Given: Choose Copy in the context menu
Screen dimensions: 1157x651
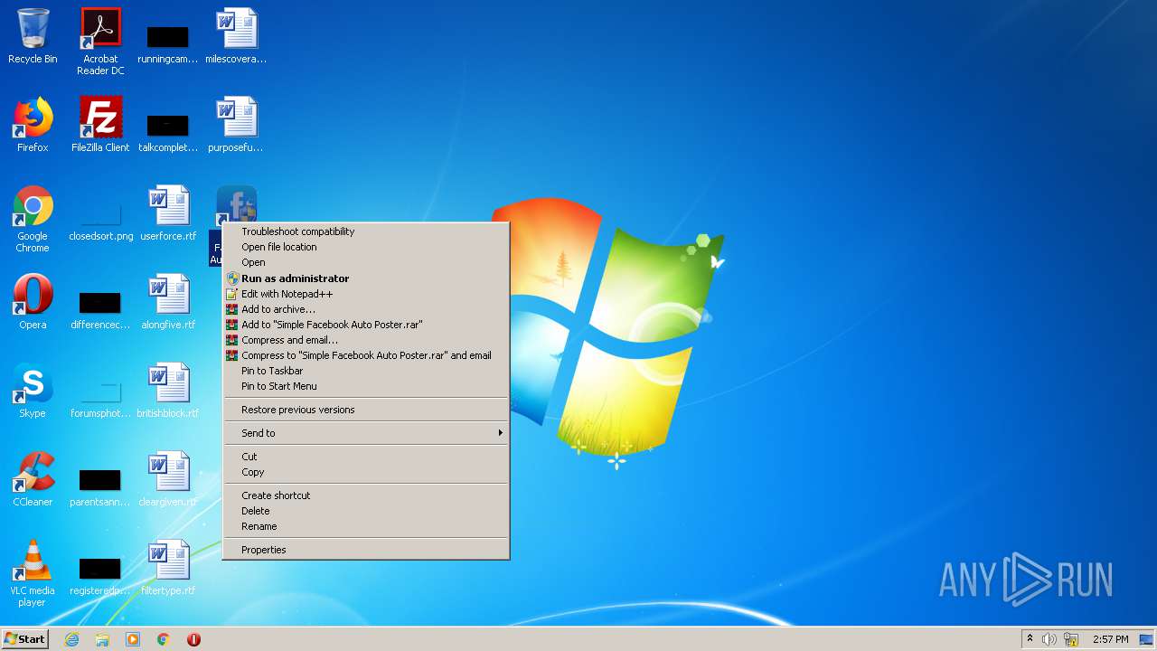Looking at the screenshot, I should pos(366,472).
